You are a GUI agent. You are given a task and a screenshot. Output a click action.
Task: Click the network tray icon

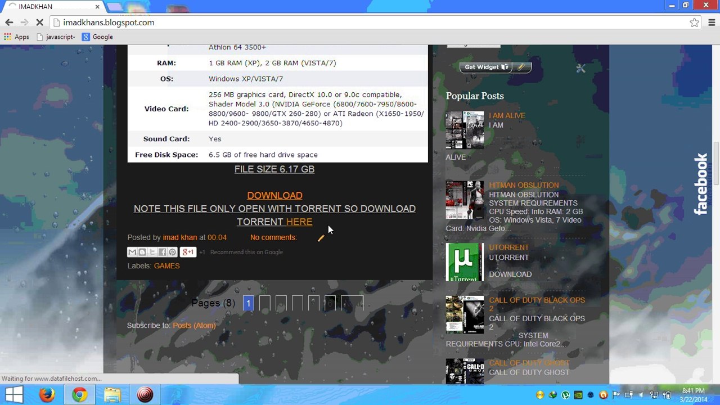654,395
